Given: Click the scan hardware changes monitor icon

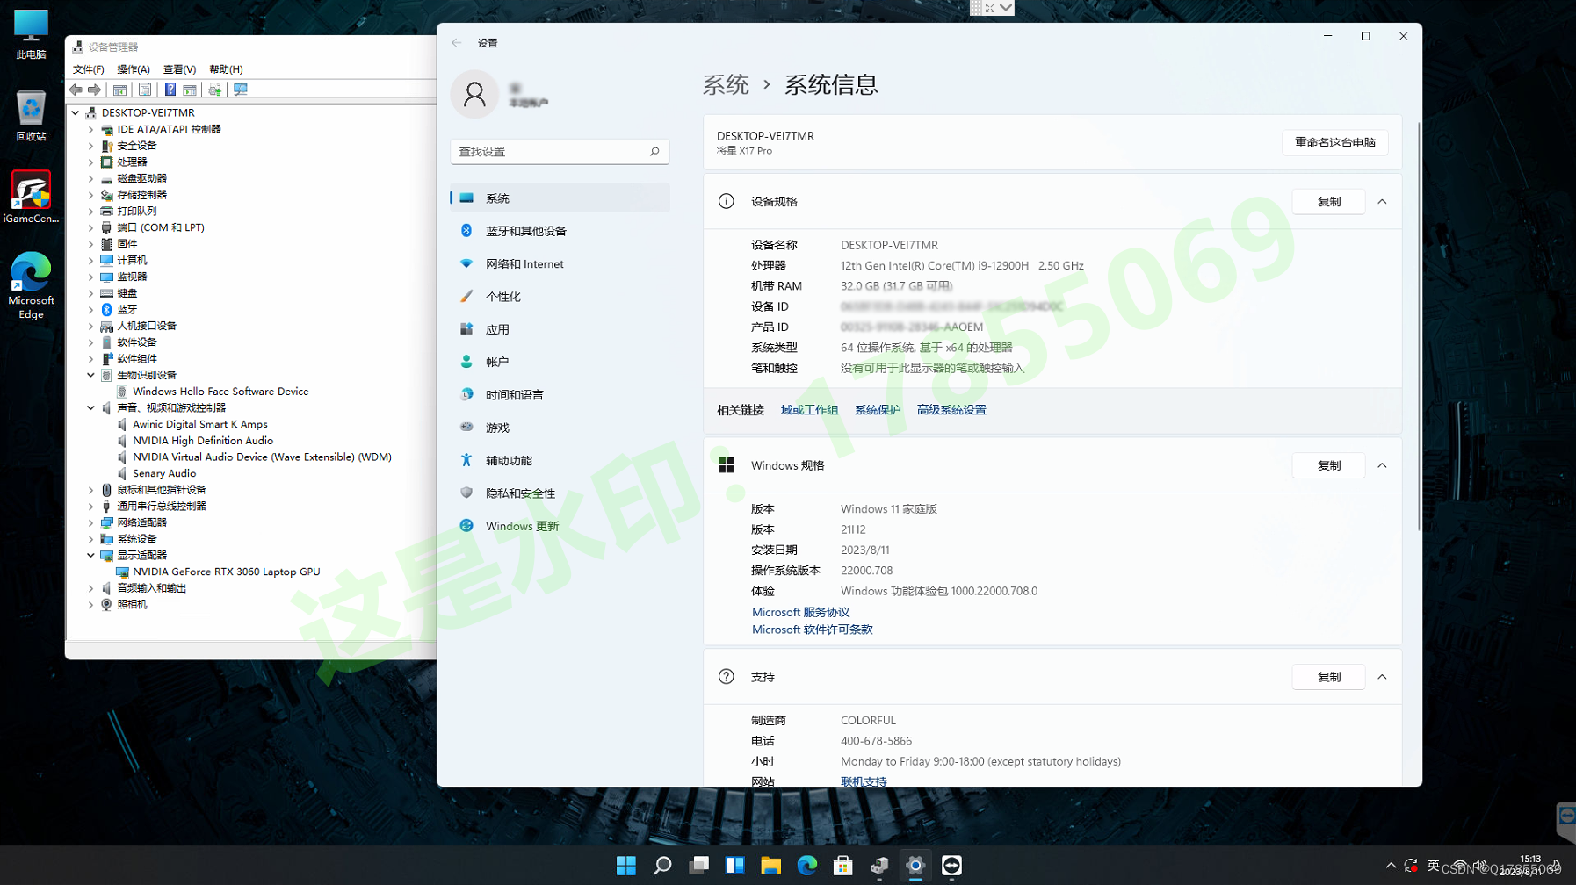Looking at the screenshot, I should [240, 90].
